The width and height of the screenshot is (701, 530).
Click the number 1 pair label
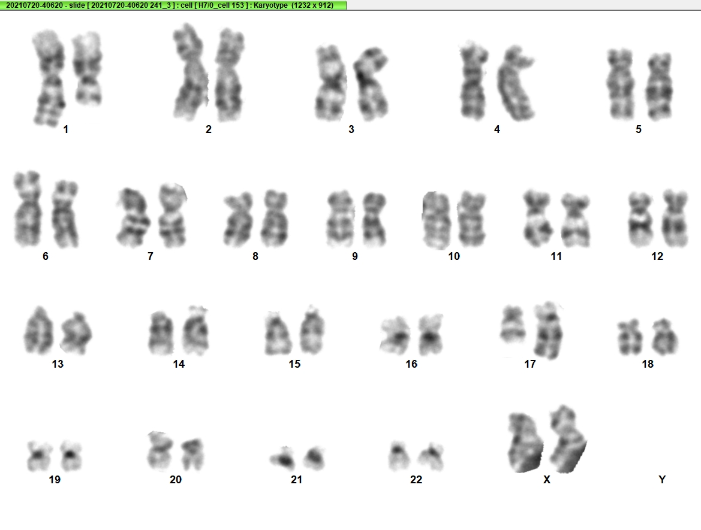click(x=66, y=129)
